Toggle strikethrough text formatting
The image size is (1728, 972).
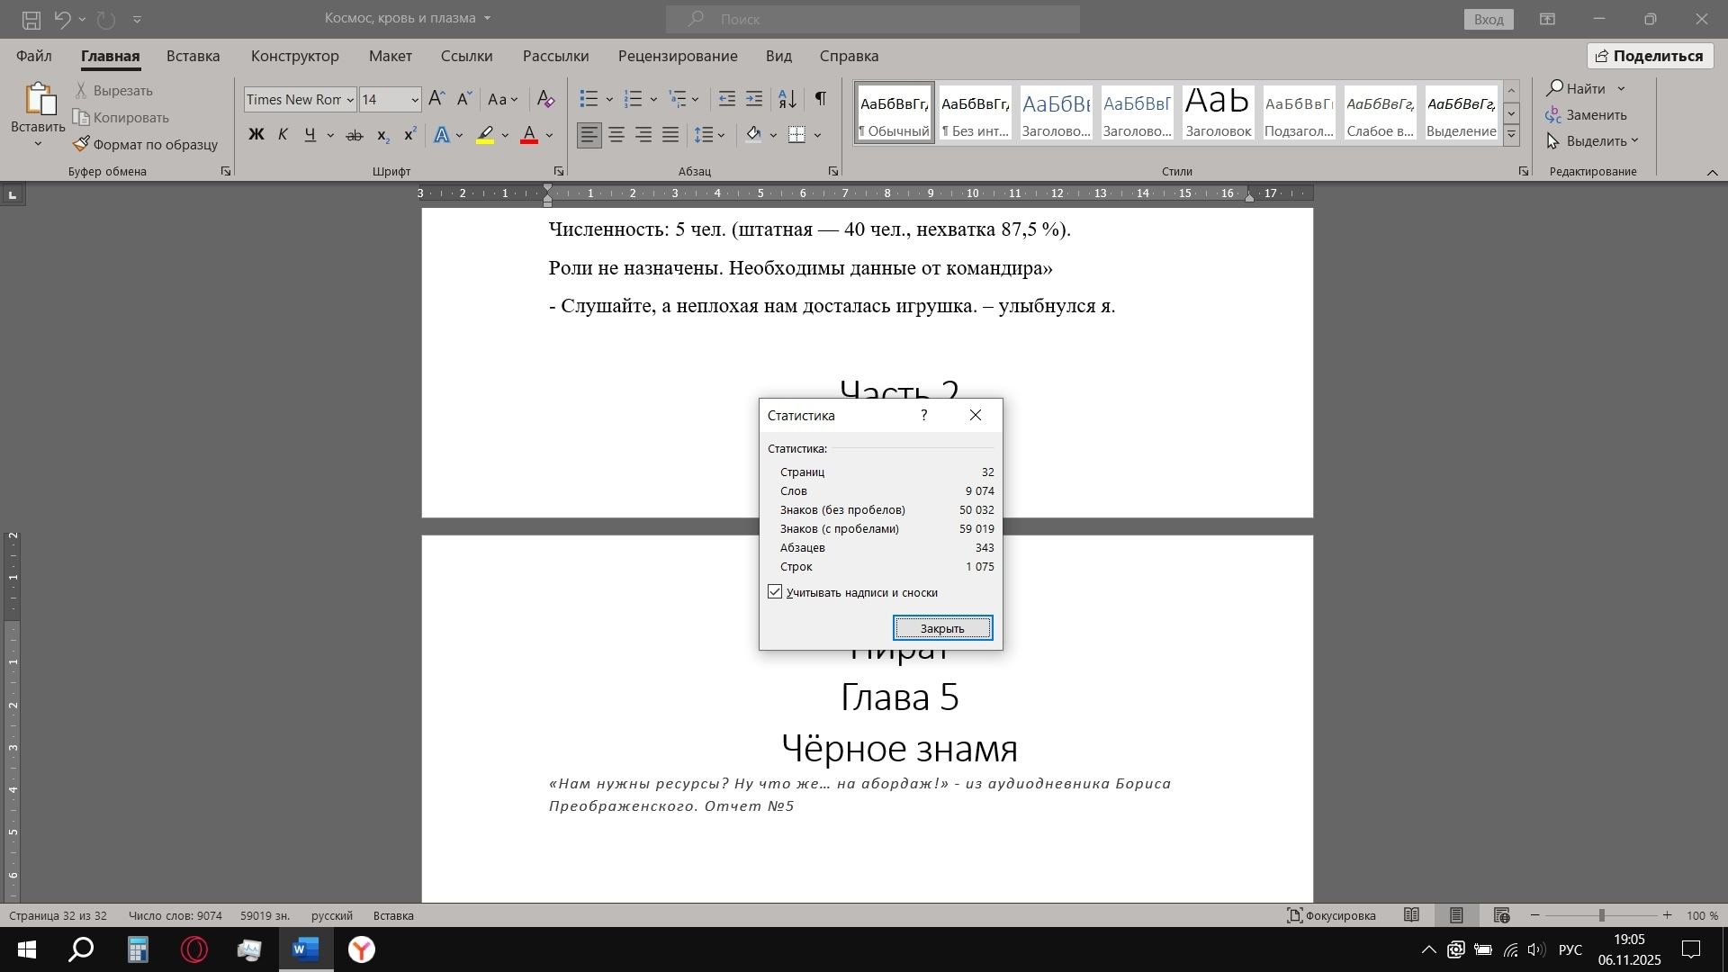pos(355,135)
